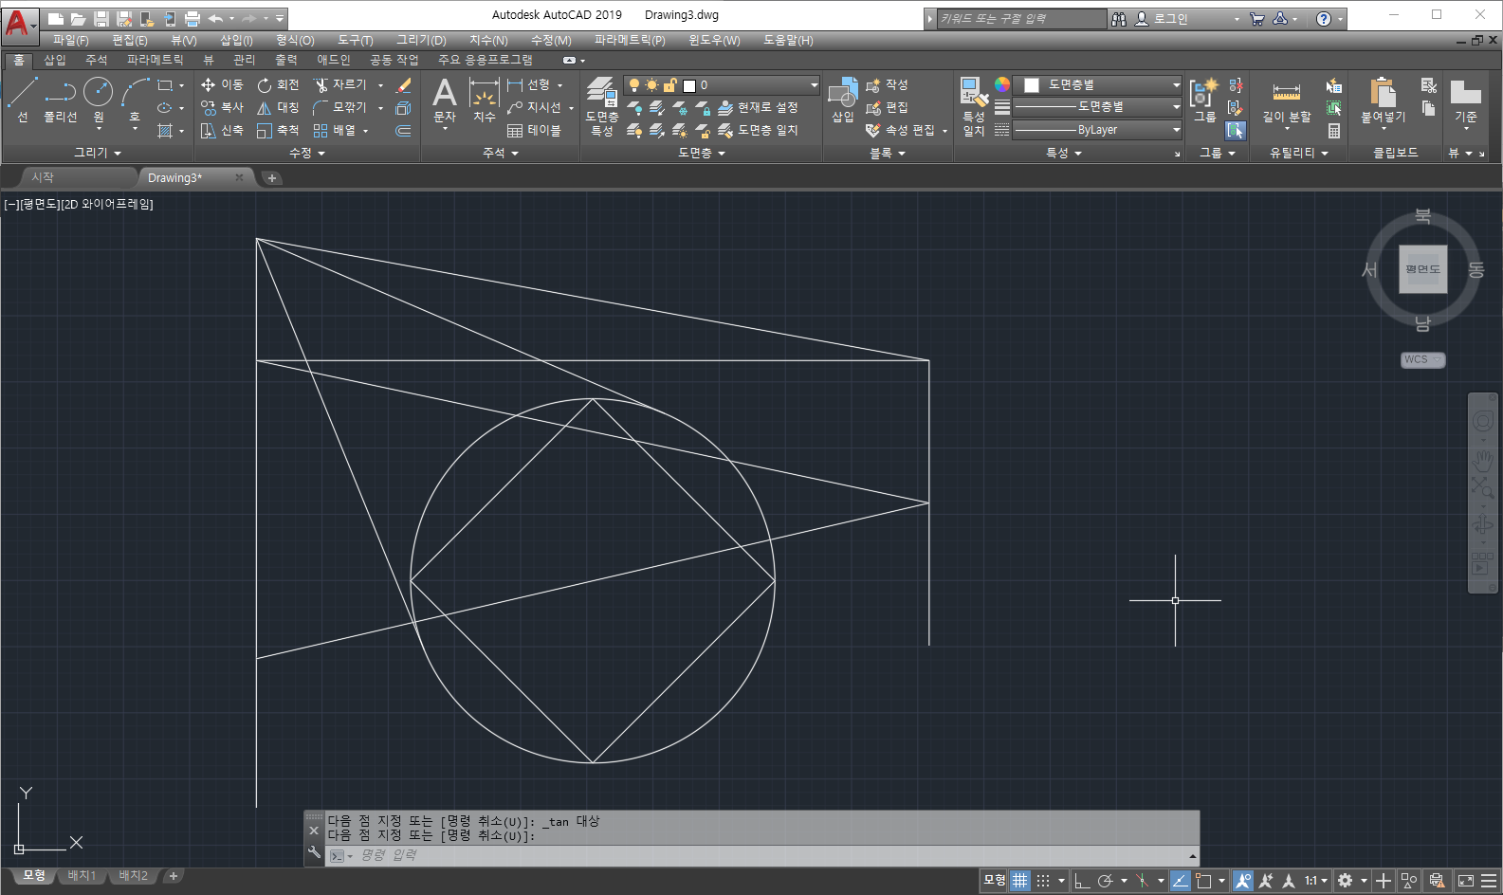Open the object color dropdown (도면층별)
The width and height of the screenshot is (1503, 895).
click(1098, 85)
